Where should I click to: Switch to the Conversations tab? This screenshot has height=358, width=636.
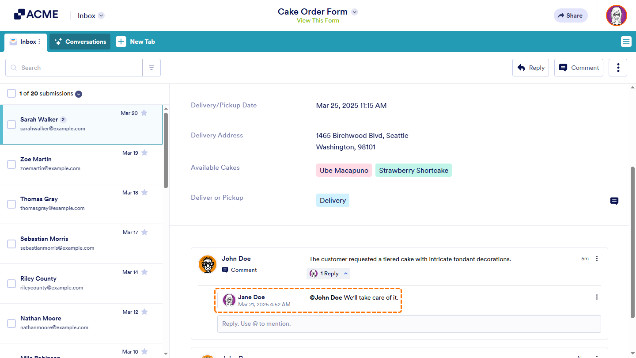[79, 41]
